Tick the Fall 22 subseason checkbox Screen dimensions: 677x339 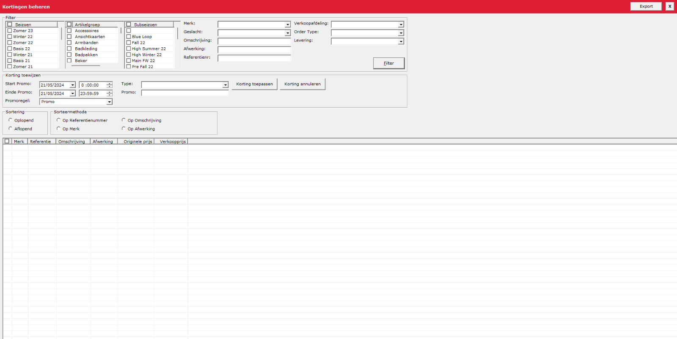[x=129, y=43]
